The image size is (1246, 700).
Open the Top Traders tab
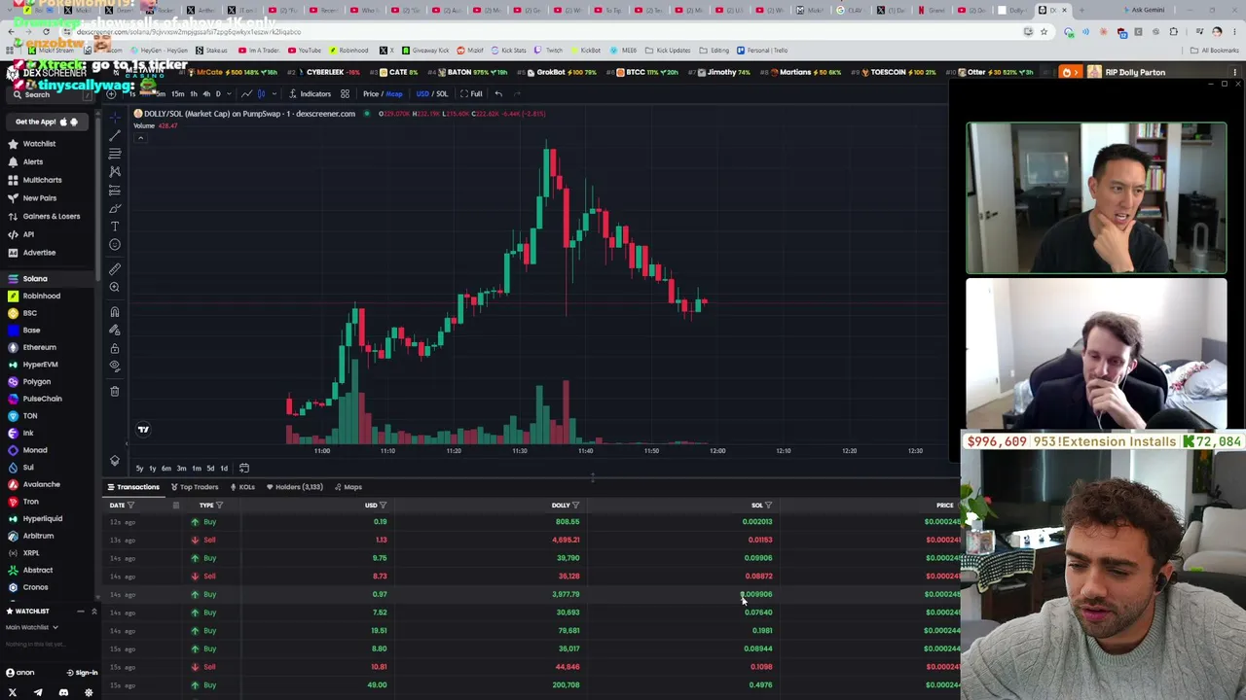click(x=195, y=487)
